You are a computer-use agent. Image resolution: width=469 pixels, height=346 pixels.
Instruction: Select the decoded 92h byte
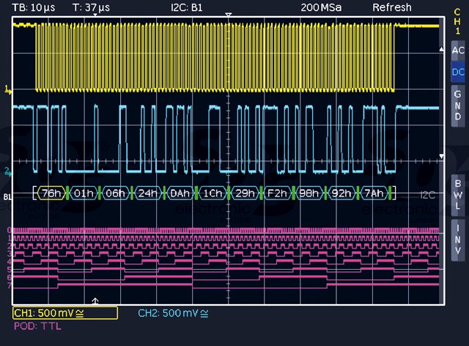point(341,194)
